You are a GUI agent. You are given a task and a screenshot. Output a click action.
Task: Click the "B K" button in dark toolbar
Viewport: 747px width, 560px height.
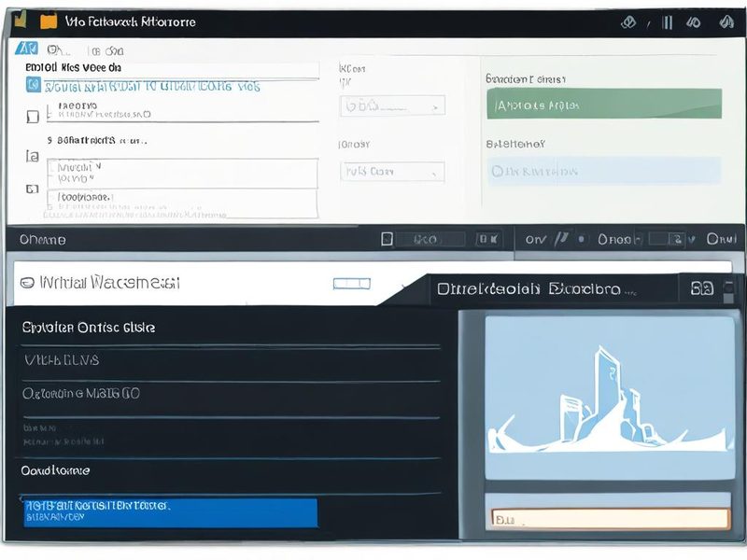(x=487, y=239)
